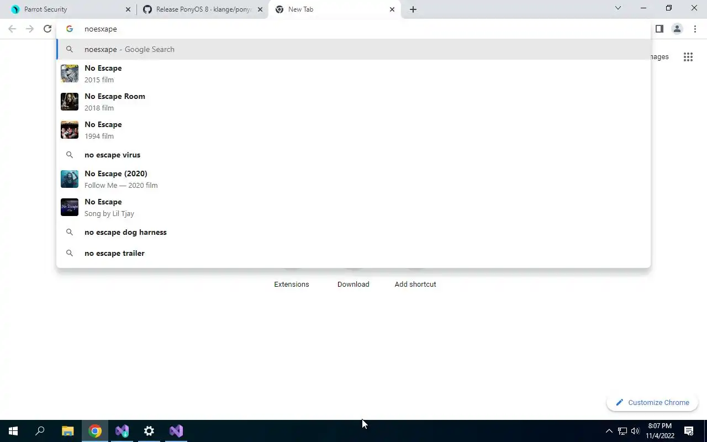
Task: Choose No Escape Room 2018 film suggestion
Action: point(353,102)
